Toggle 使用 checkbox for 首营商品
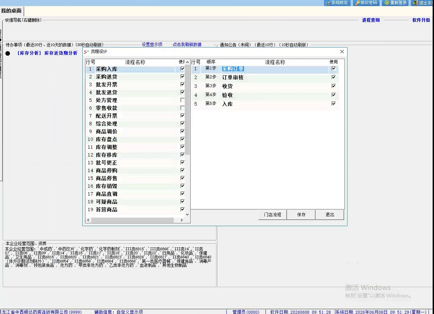Viewport: 434px width, 314px height. 183,209
